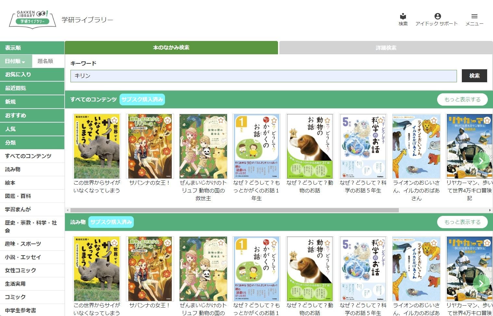The width and height of the screenshot is (493, 316).
Task: Focus the キーワード field containing キリン
Action: click(x=264, y=76)
